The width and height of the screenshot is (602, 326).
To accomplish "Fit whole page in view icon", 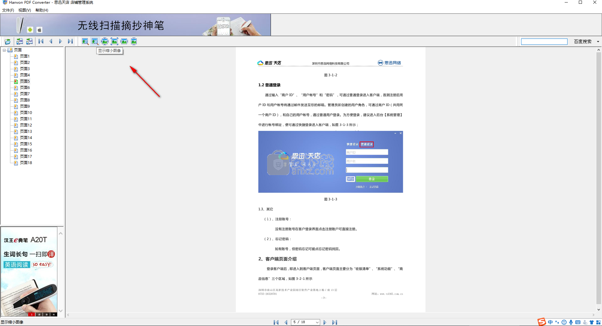I will tap(114, 41).
